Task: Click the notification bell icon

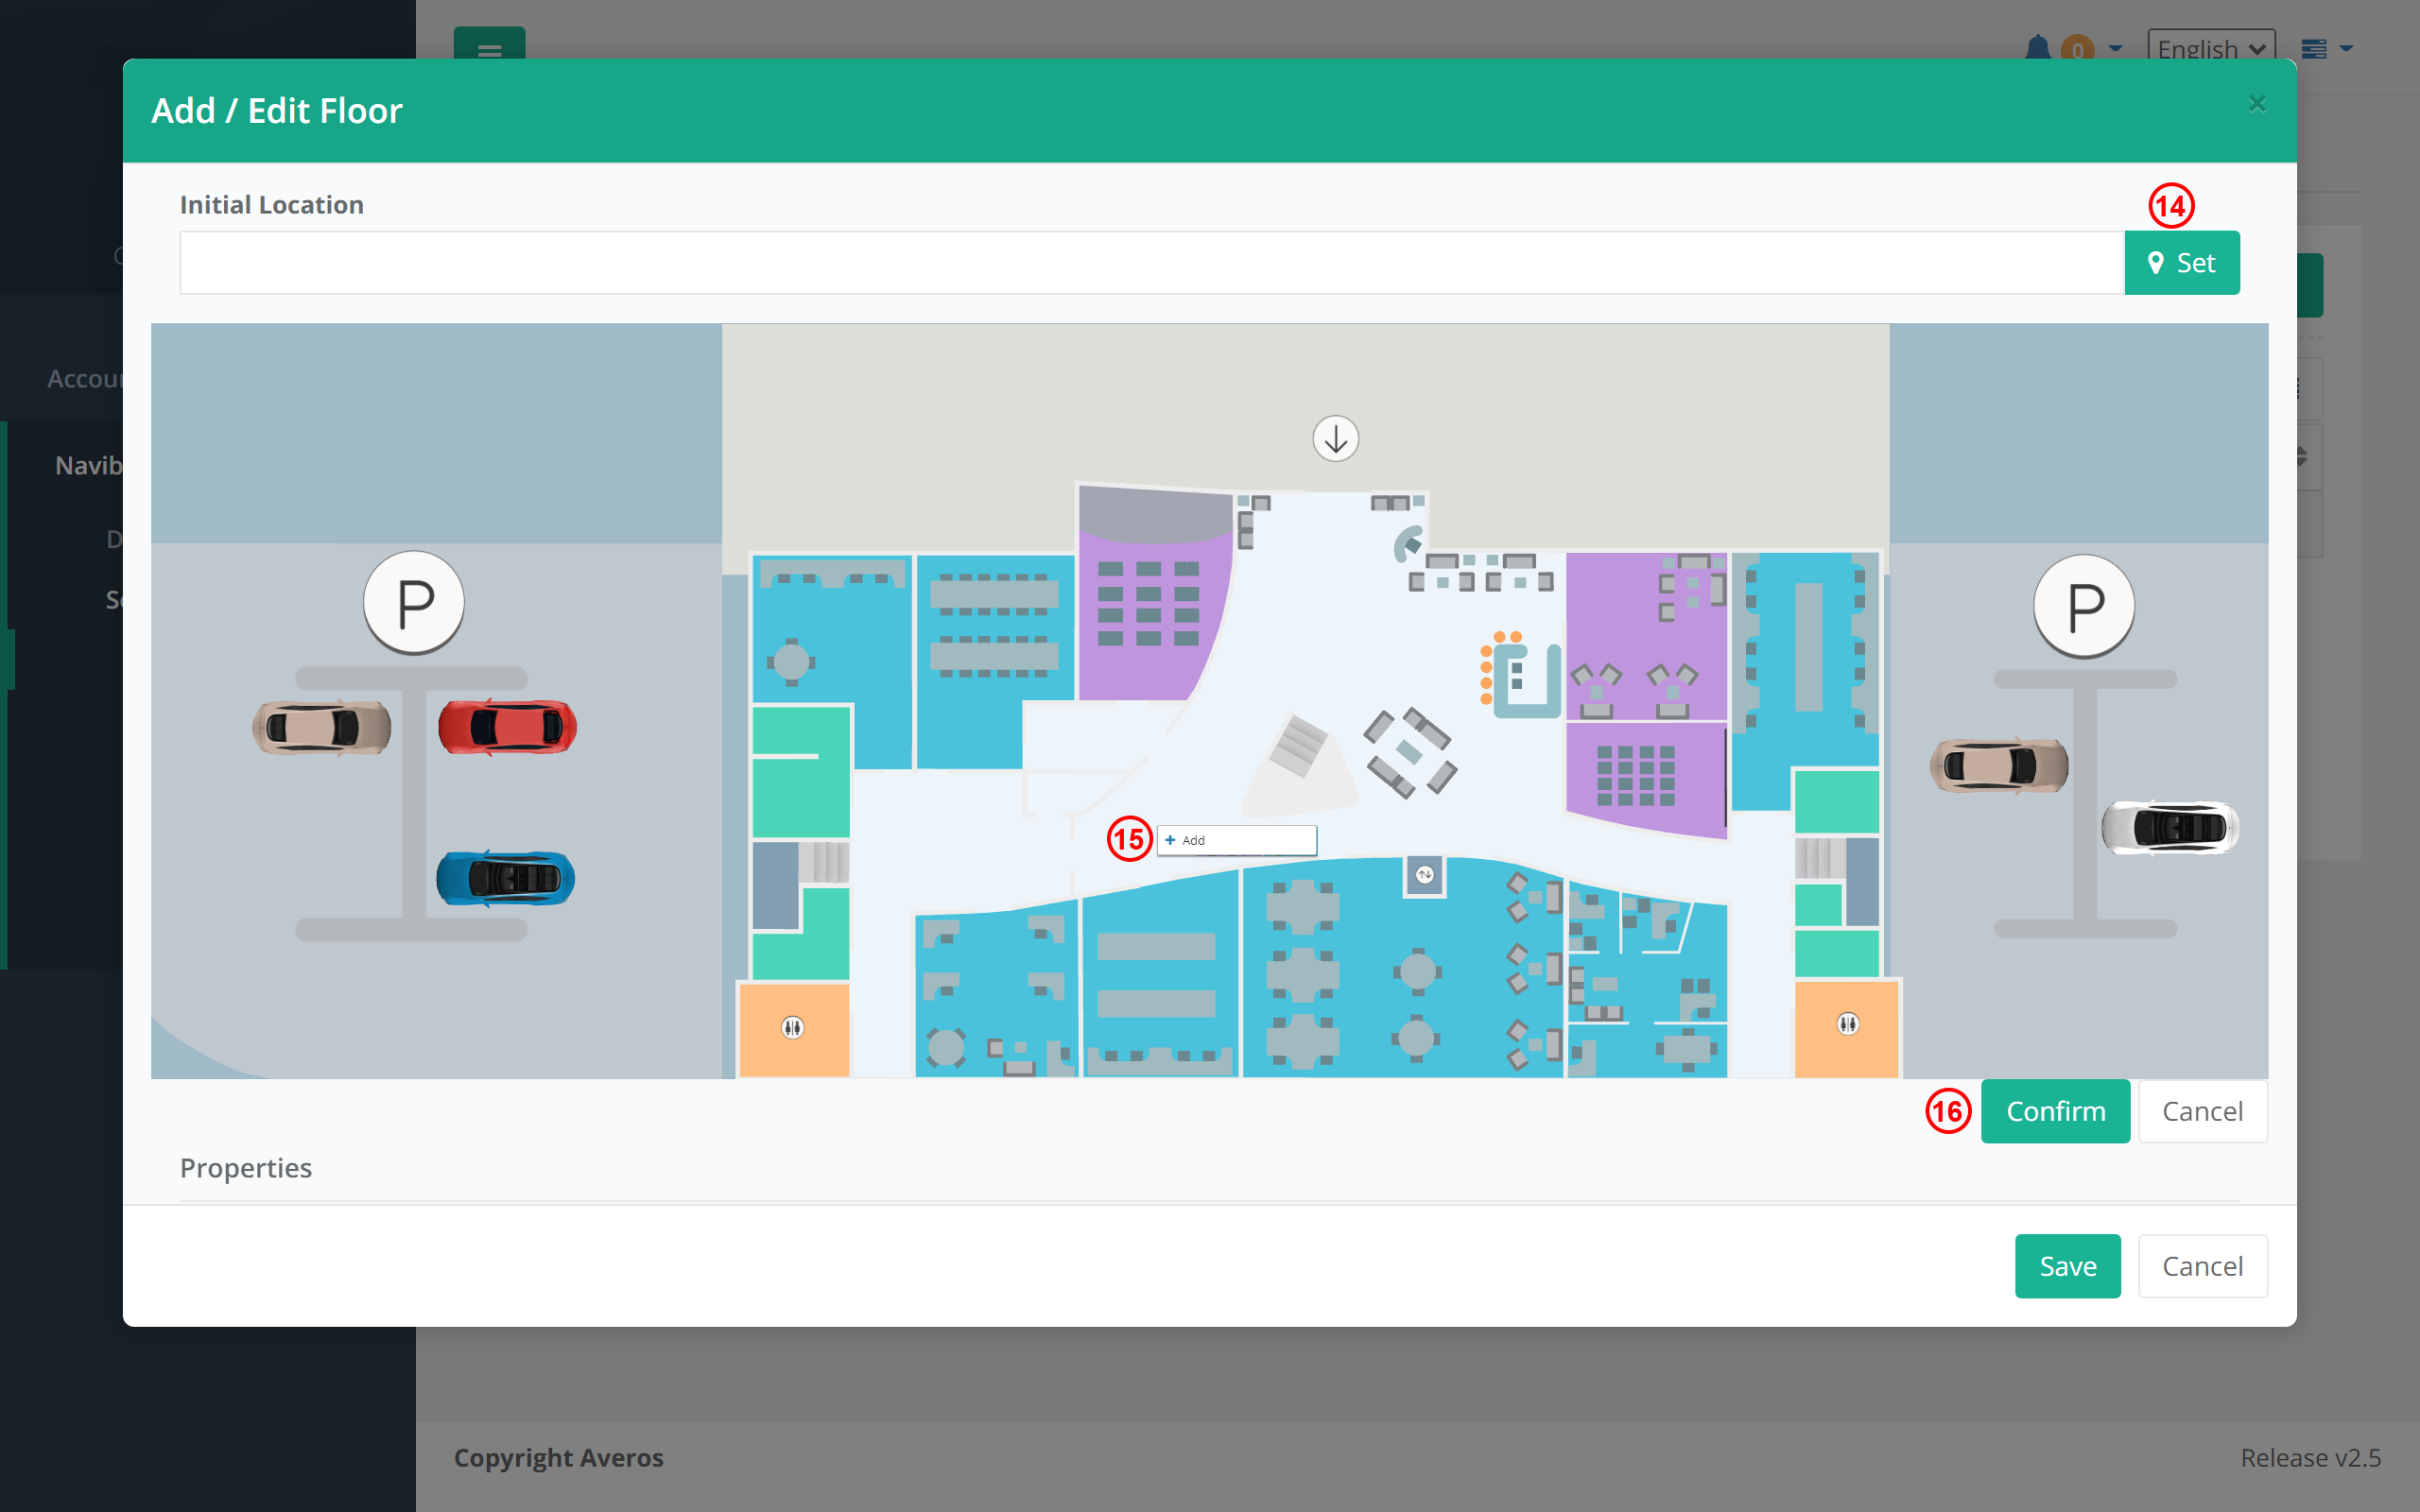Action: [2037, 48]
